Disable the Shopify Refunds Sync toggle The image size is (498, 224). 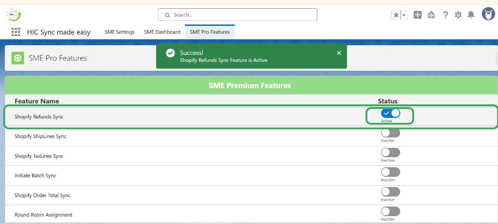[x=390, y=113]
